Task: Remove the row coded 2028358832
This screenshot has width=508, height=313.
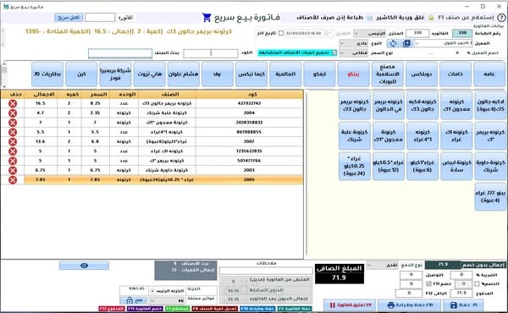Action: click(x=13, y=123)
